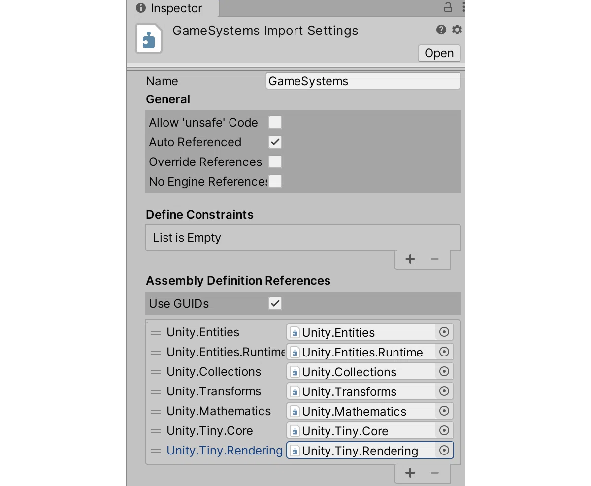
Task: Grab drag handle of Unity.Collections row
Action: (x=156, y=372)
